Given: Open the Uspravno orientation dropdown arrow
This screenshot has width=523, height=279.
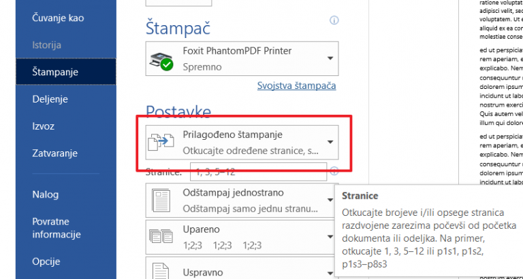Looking at the screenshot, I should coord(330,274).
